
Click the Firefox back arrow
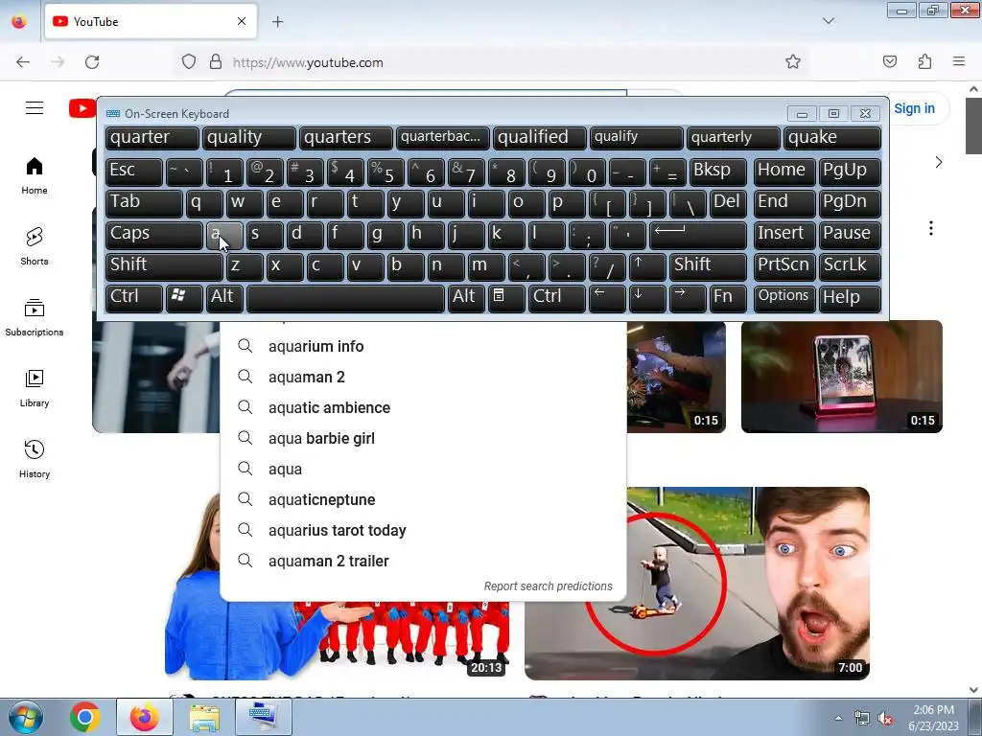23,62
